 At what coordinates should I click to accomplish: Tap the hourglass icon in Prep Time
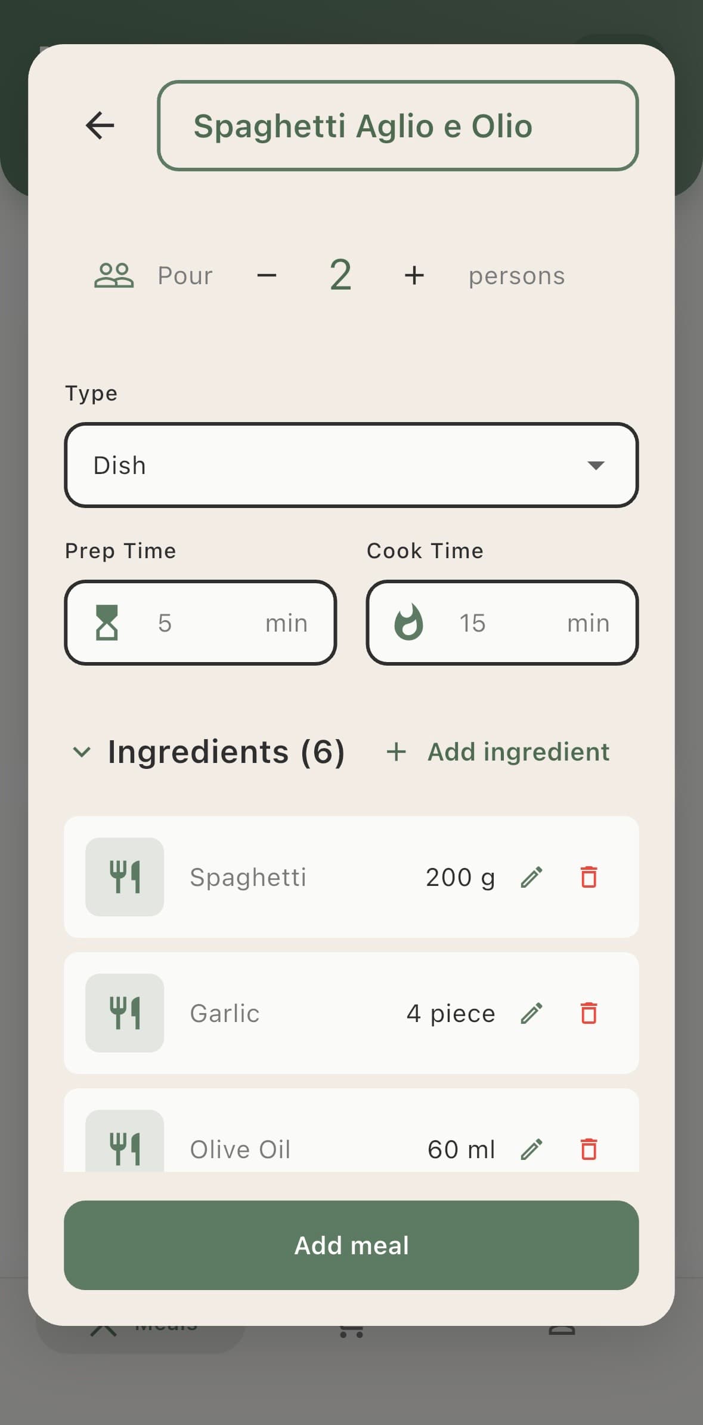click(107, 623)
